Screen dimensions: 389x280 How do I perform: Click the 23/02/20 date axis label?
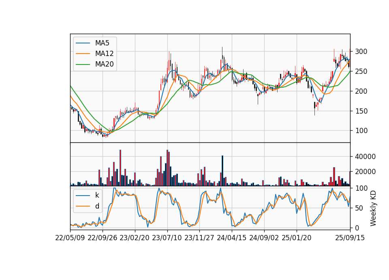click(135, 238)
